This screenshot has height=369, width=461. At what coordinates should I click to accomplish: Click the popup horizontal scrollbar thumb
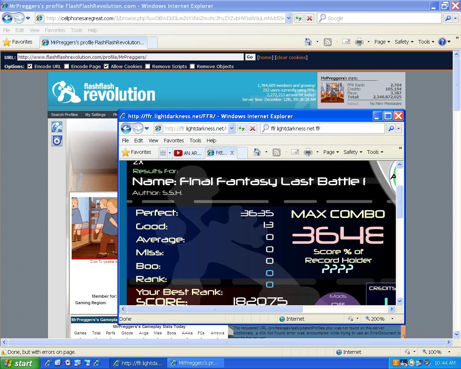click(215, 309)
